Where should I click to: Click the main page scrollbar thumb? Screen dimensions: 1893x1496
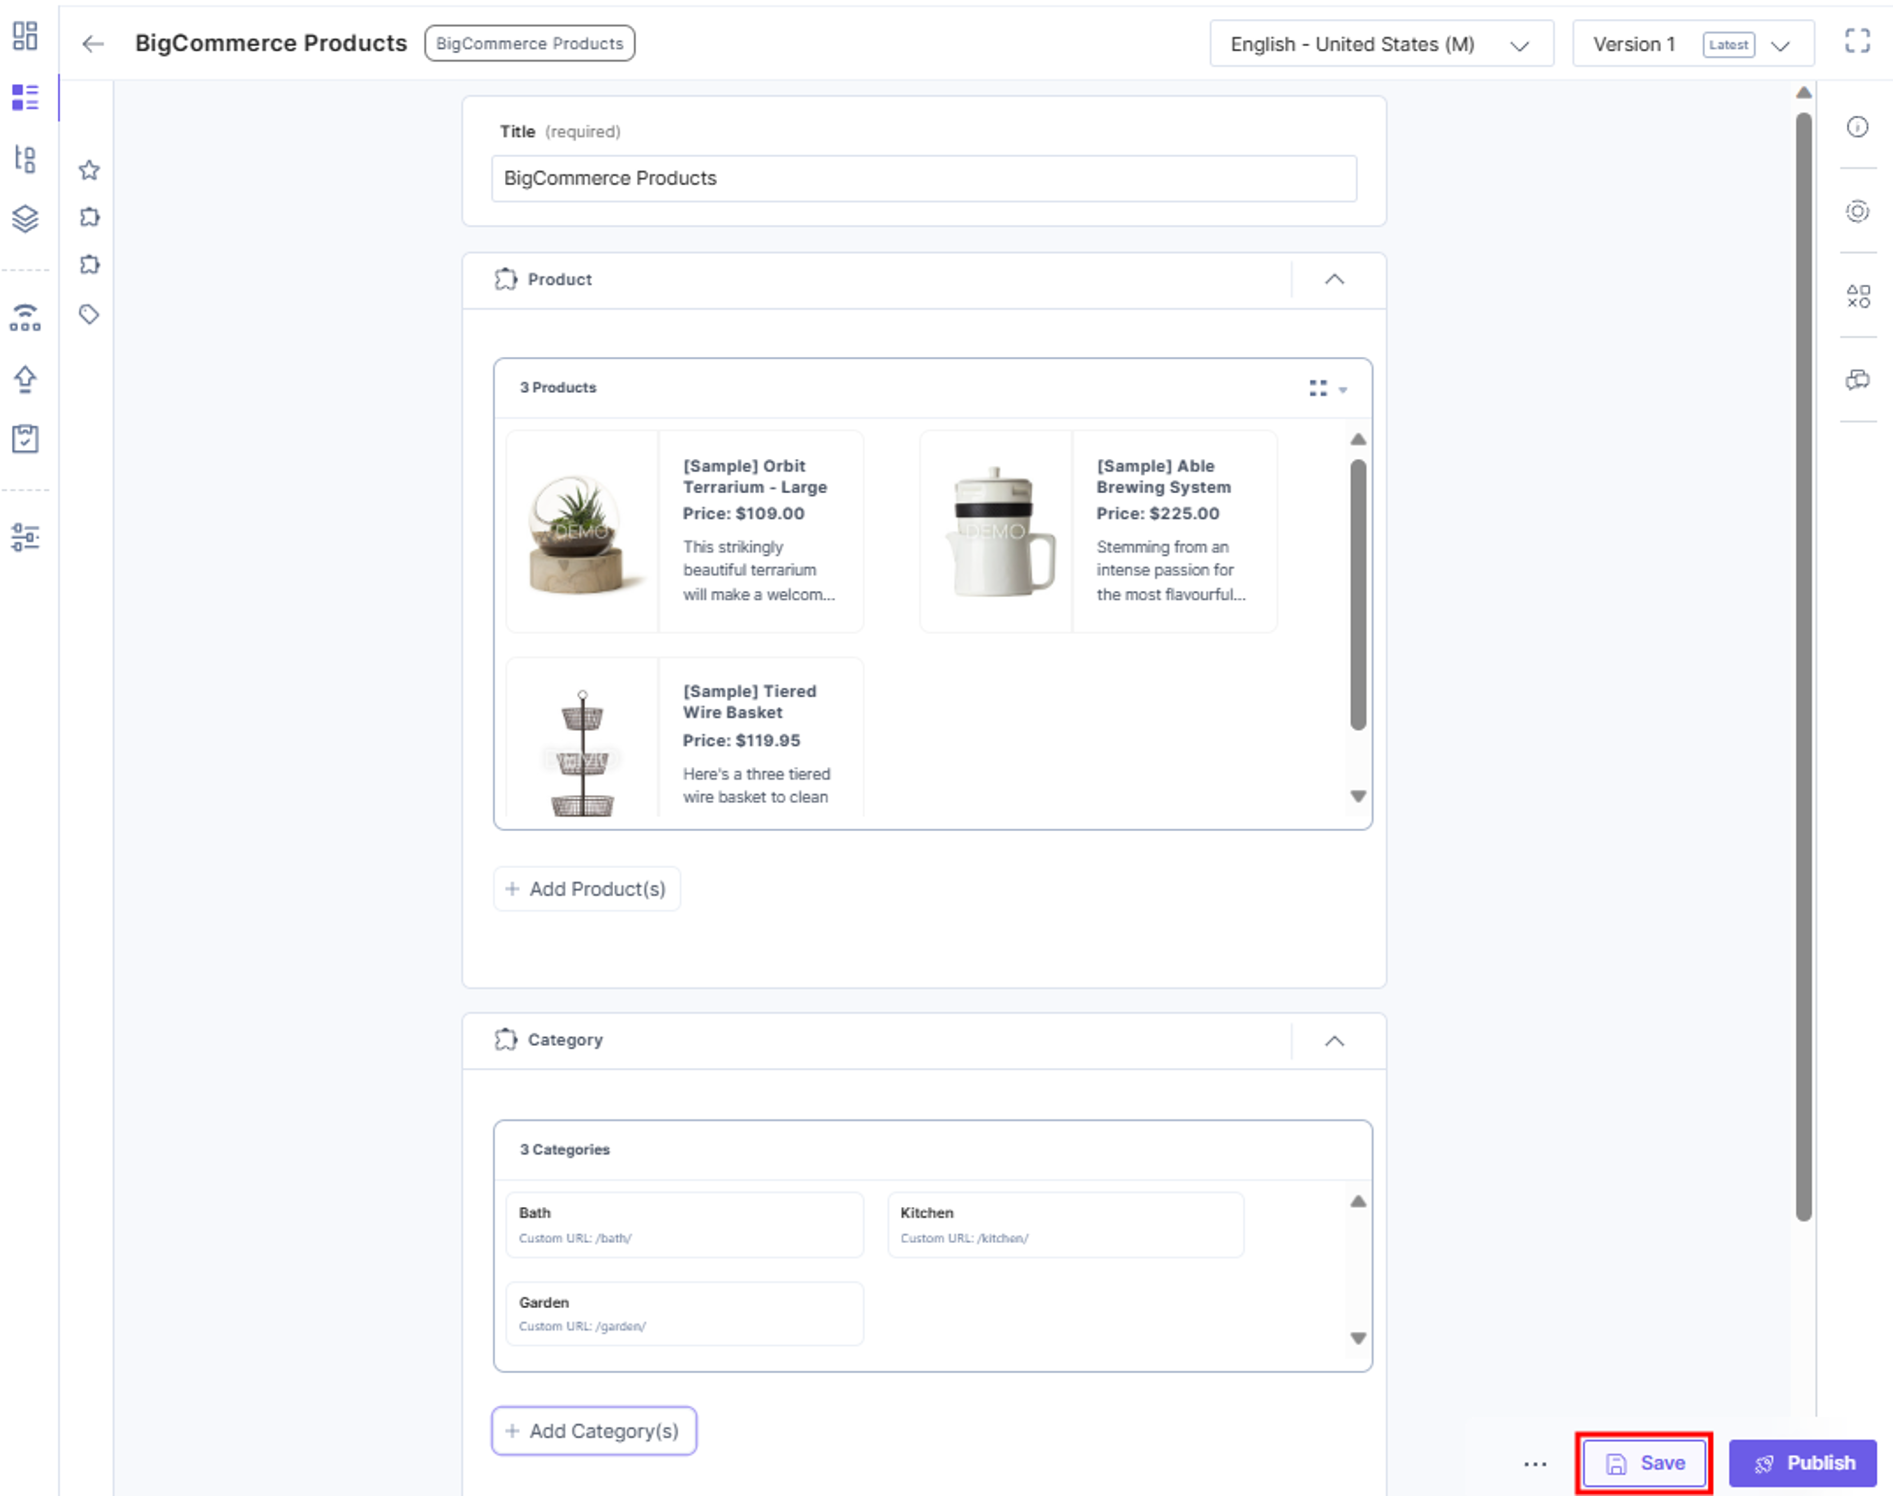tap(1803, 666)
